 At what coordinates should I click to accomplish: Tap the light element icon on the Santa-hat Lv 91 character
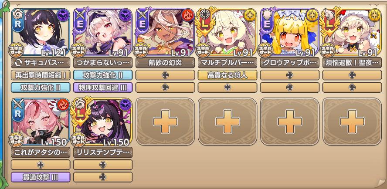(x=374, y=16)
